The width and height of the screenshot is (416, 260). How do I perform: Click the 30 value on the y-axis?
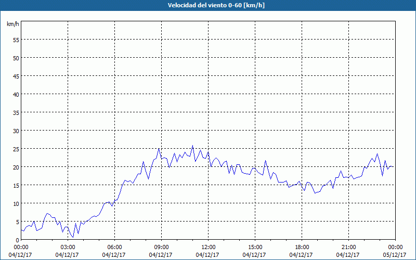[16, 131]
